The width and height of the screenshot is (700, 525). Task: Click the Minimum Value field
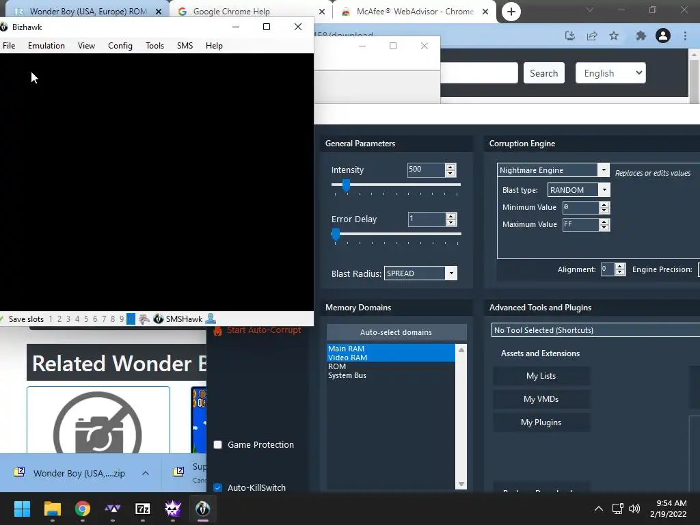point(580,207)
